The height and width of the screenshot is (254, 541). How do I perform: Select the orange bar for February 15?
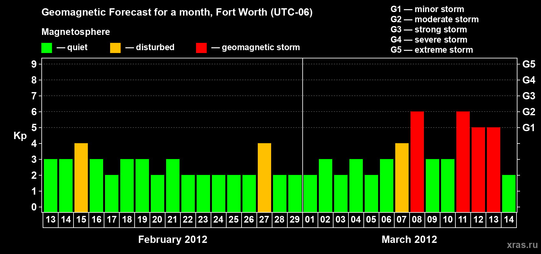pos(81,177)
